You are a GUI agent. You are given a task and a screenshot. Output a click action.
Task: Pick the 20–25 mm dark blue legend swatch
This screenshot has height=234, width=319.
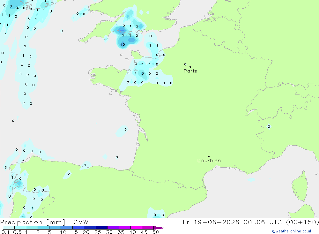(90, 228)
